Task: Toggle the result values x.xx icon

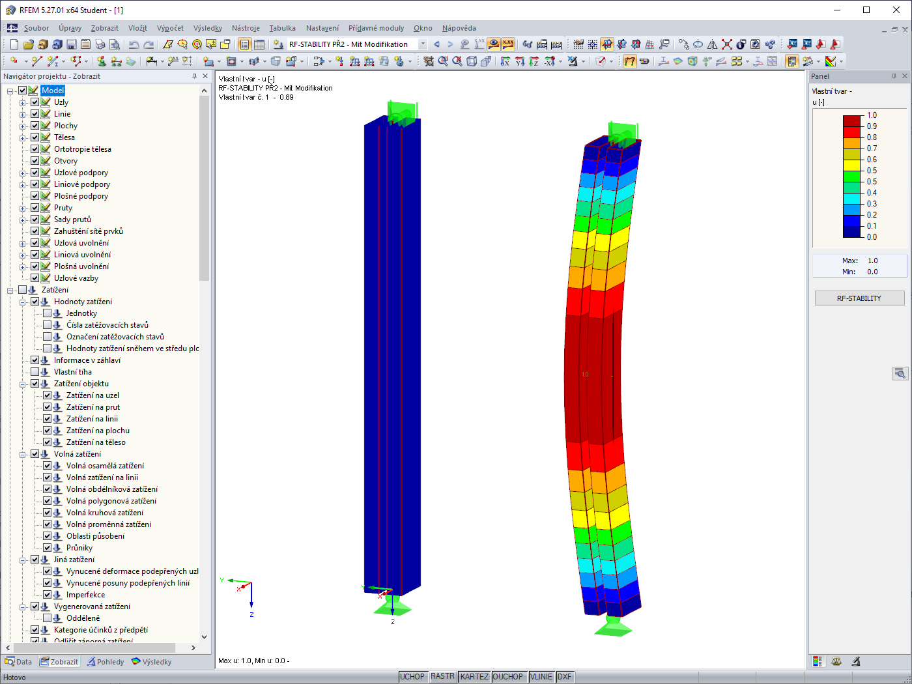Action: coord(508,44)
